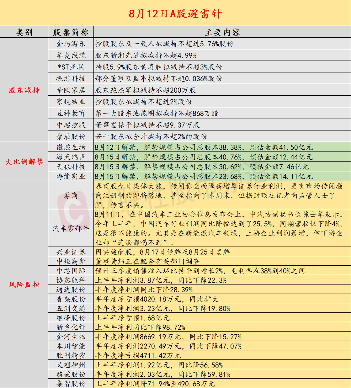The width and height of the screenshot is (351, 388).
Task: Select the *ST亚联 stock name cell
Action: [x=71, y=67]
